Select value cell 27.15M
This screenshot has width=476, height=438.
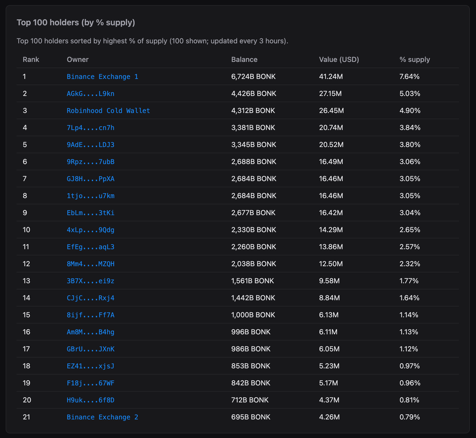click(331, 94)
